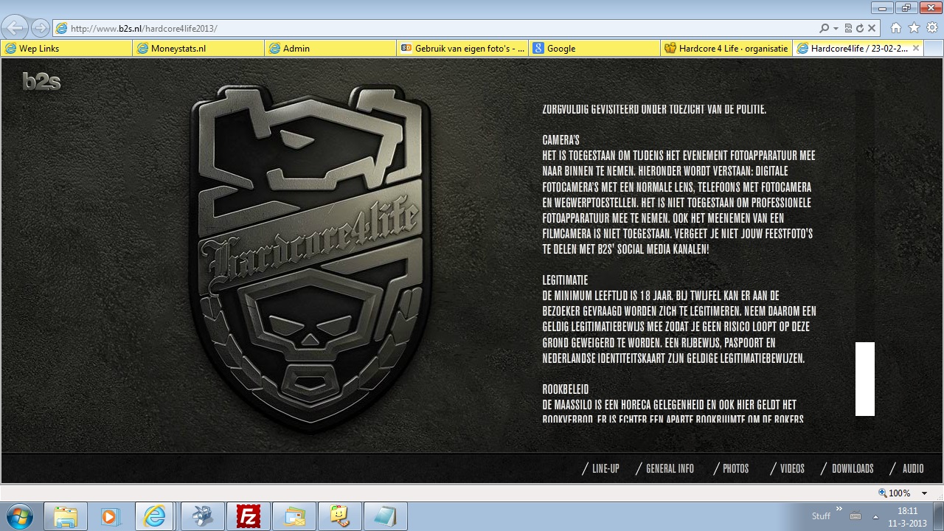The width and height of the screenshot is (944, 531).
Task: Click the address bar URL field
Action: click(435, 28)
